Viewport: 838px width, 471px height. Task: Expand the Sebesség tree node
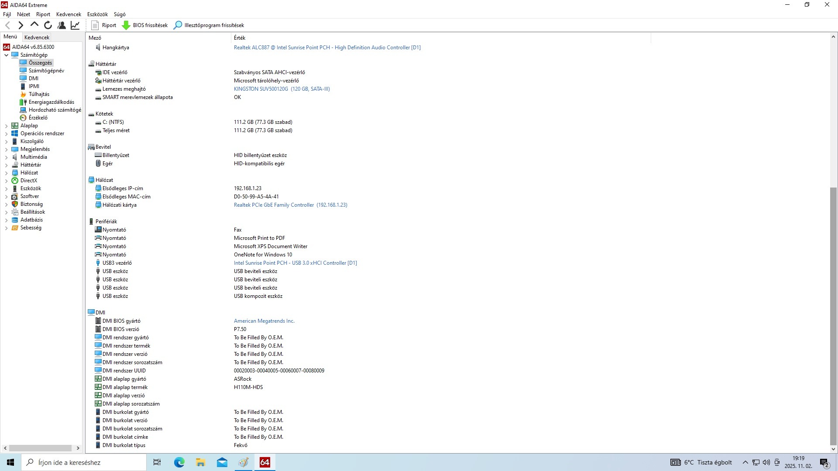(x=6, y=228)
